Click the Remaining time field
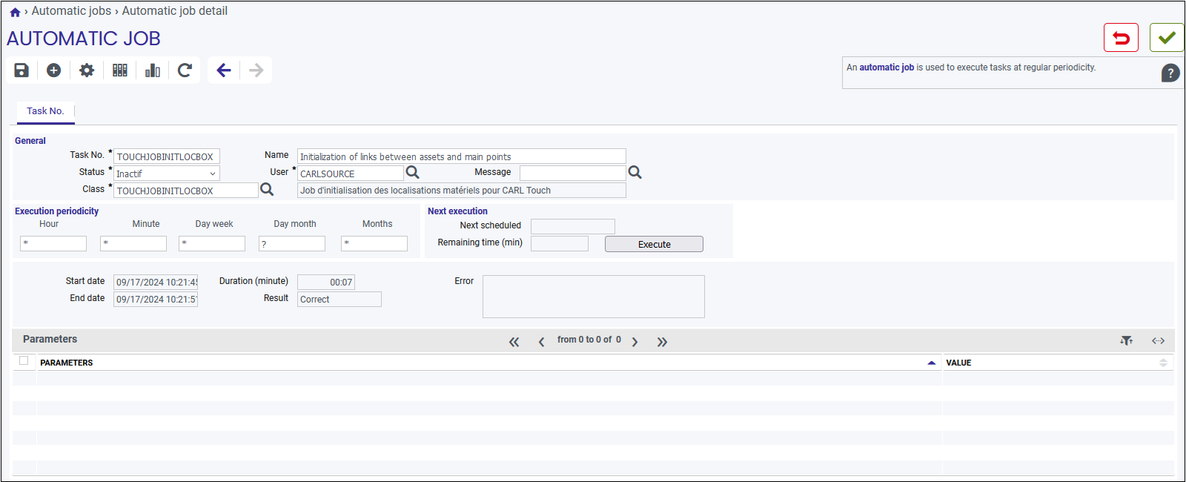The image size is (1186, 482). (x=560, y=243)
